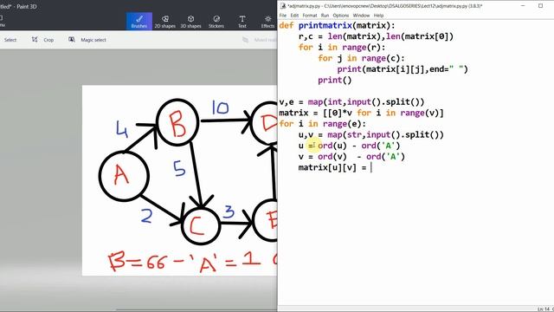Open the Help menu in IDLE
This screenshot has width=554, height=312.
378,16
